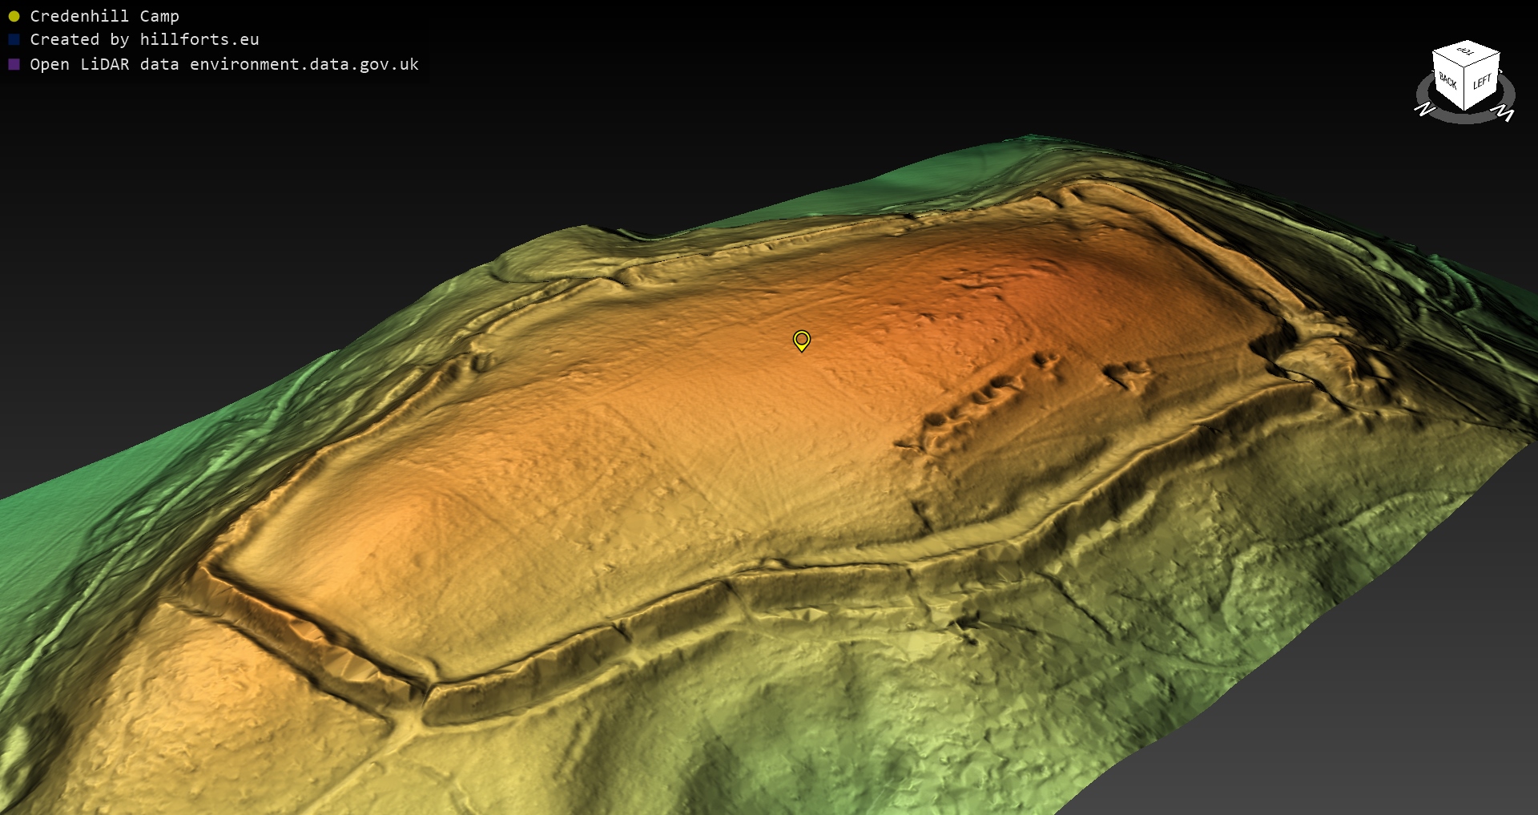The height and width of the screenshot is (815, 1538).
Task: Select the TOP face of the view cube
Action: pyautogui.click(x=1465, y=52)
